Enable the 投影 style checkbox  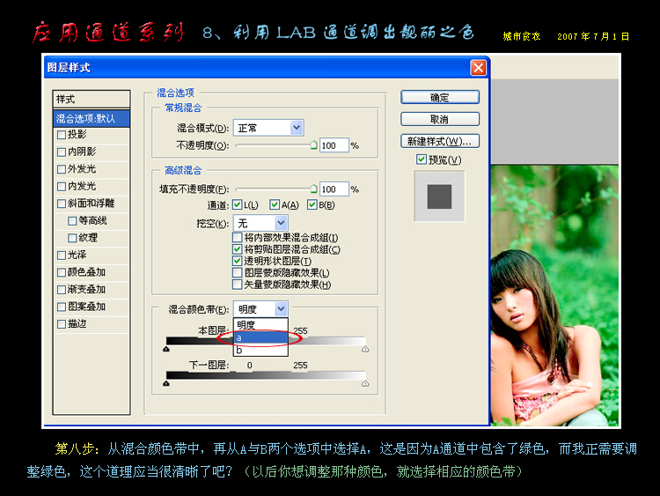62,135
